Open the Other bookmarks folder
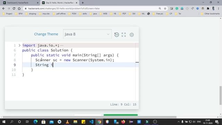The height and width of the screenshot is (125, 222). [211, 14]
